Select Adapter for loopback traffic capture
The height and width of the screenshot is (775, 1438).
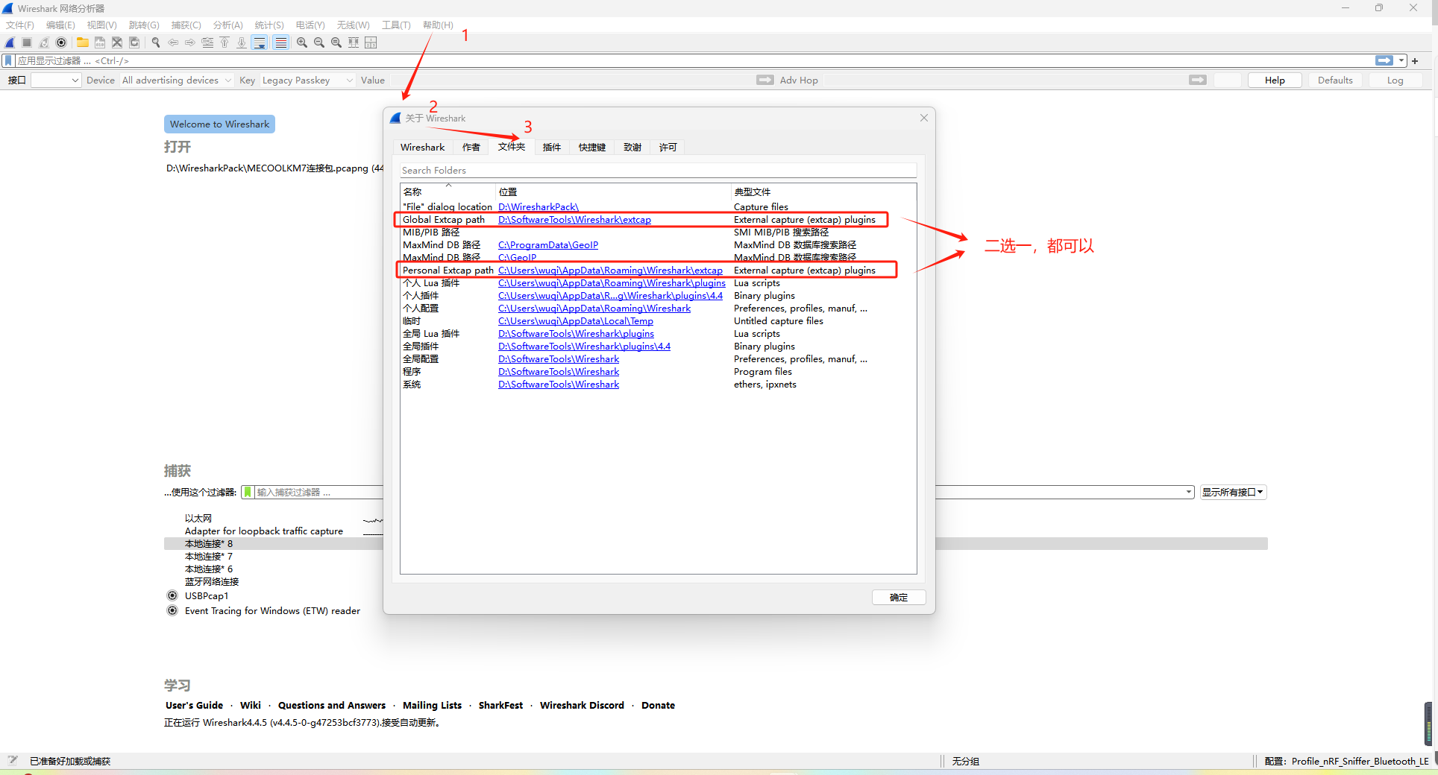click(x=264, y=531)
